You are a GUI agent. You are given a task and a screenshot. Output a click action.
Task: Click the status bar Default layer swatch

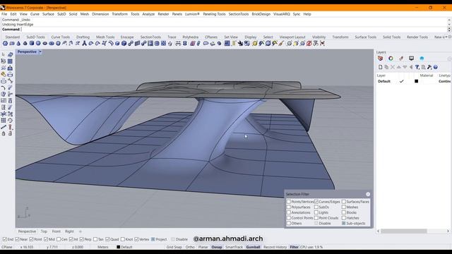pos(118,247)
